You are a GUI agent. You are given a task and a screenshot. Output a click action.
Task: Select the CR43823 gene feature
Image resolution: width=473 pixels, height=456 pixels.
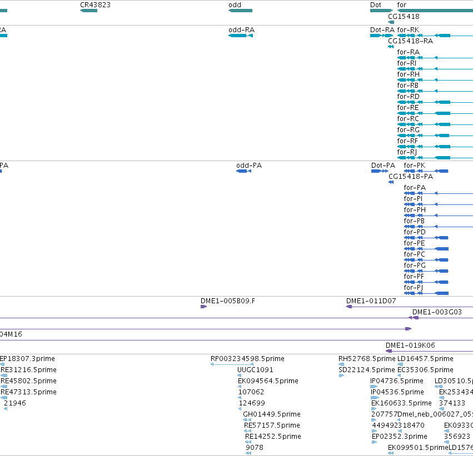pos(89,11)
